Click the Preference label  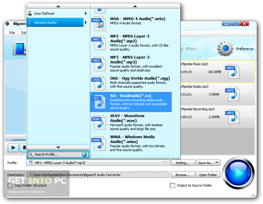pos(245,49)
